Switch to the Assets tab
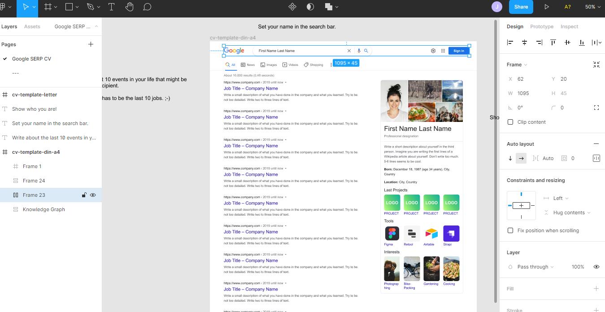This screenshot has height=312, width=605. 32,26
